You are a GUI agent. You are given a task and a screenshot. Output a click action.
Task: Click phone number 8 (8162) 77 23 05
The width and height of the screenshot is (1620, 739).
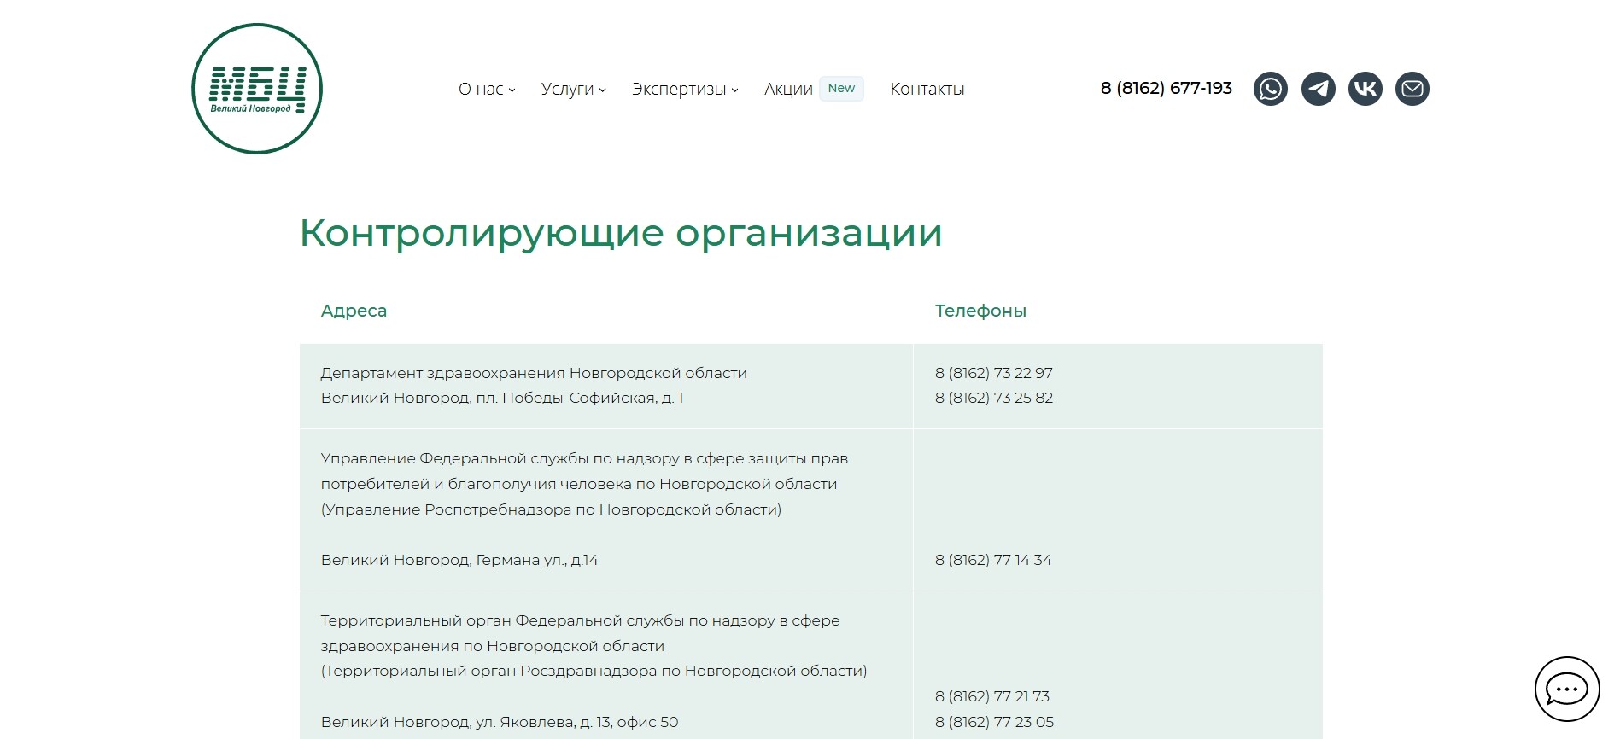click(x=994, y=722)
